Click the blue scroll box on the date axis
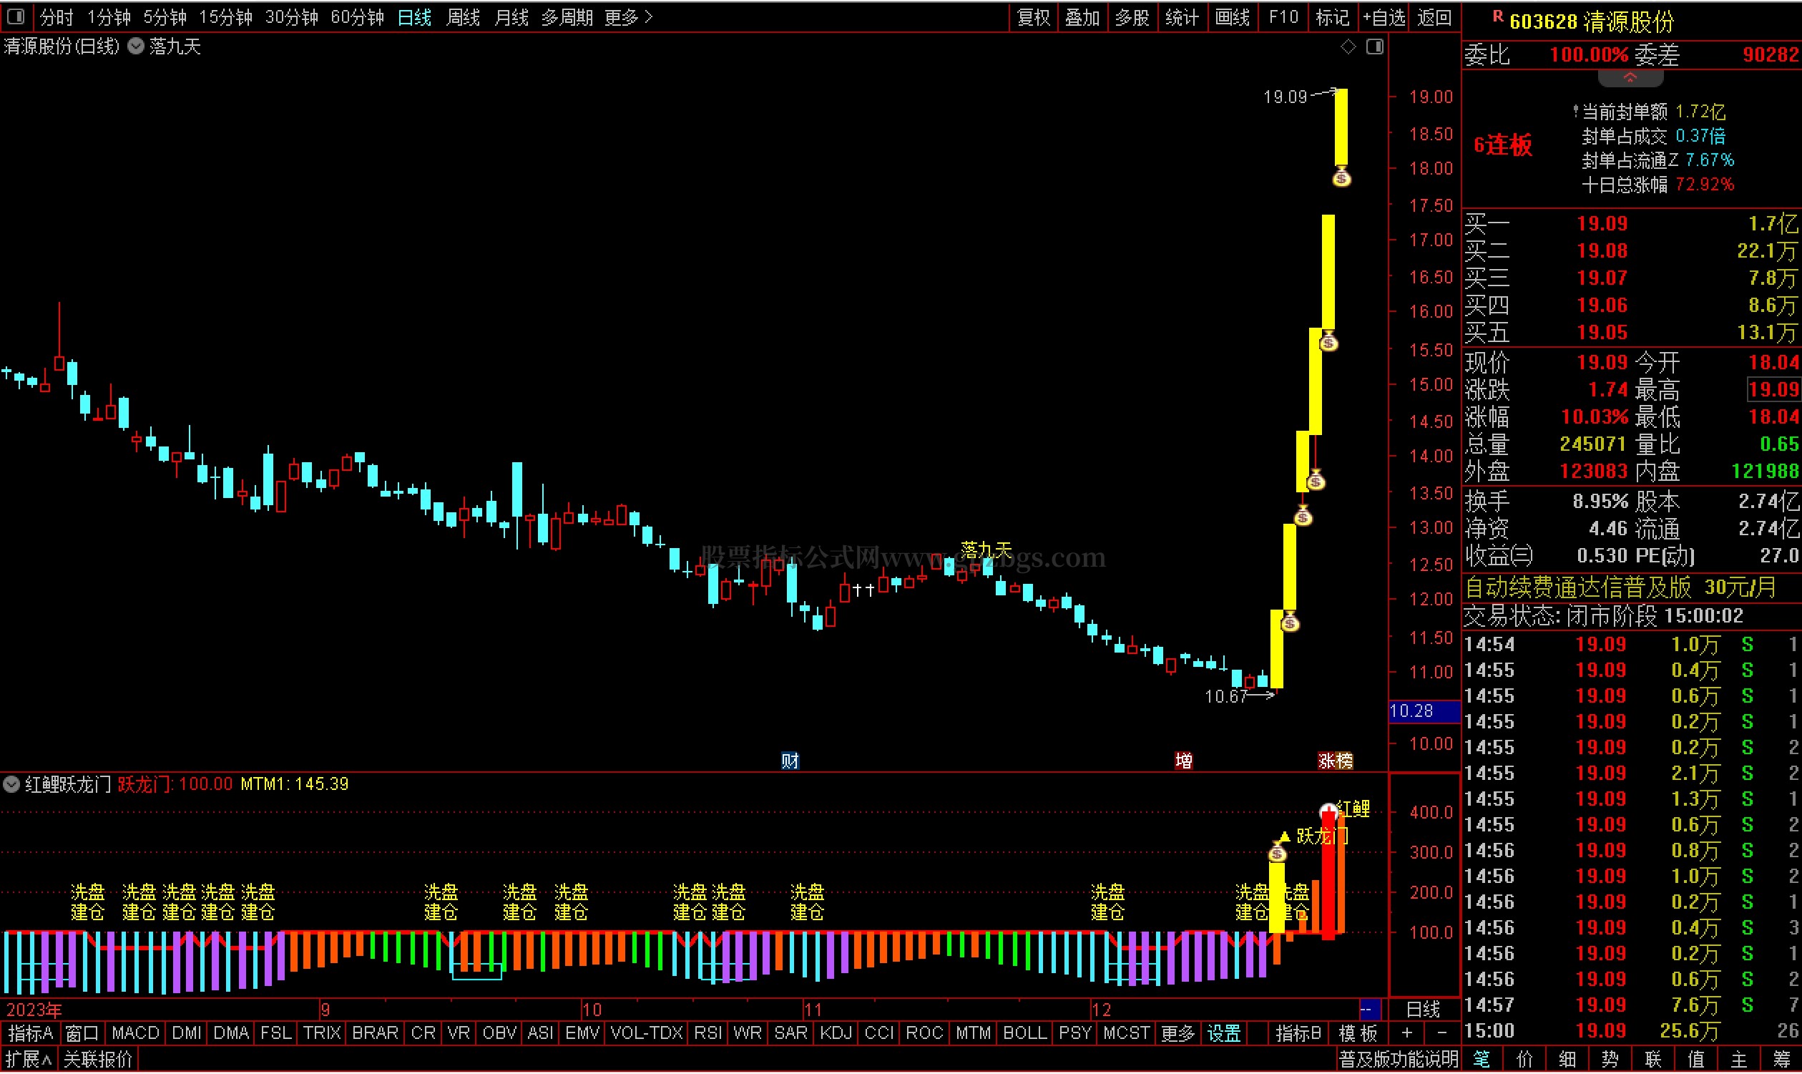Image resolution: width=1802 pixels, height=1074 pixels. pos(1369,1010)
